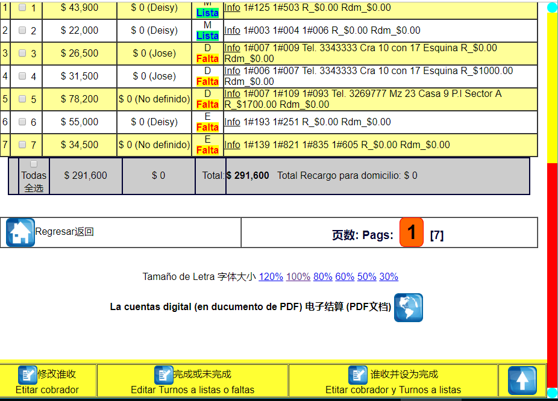Click the Falta status in row 7
The image size is (558, 401).
point(207,151)
